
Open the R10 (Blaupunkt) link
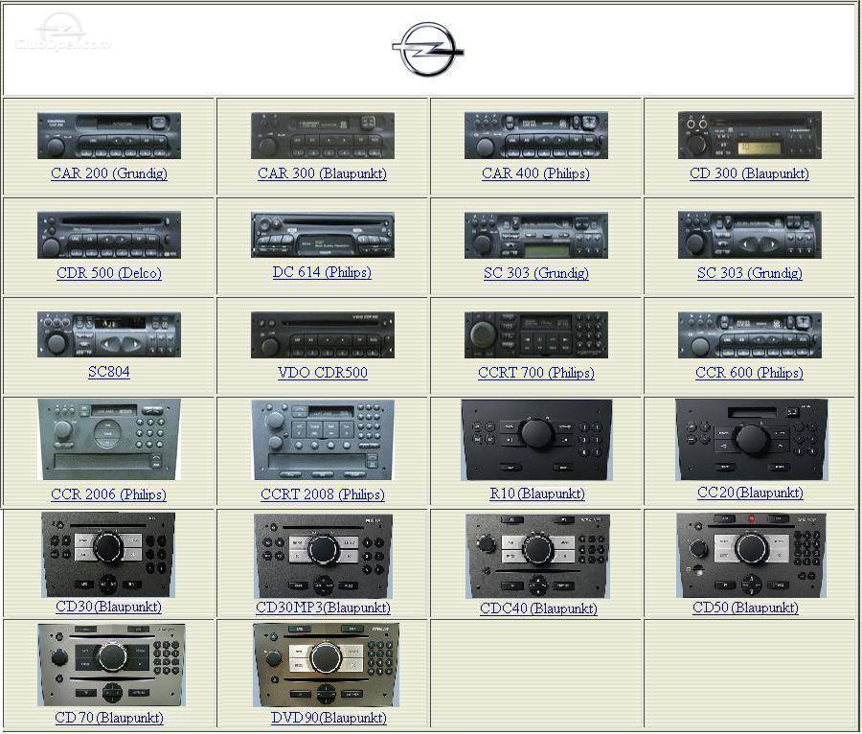point(537,493)
